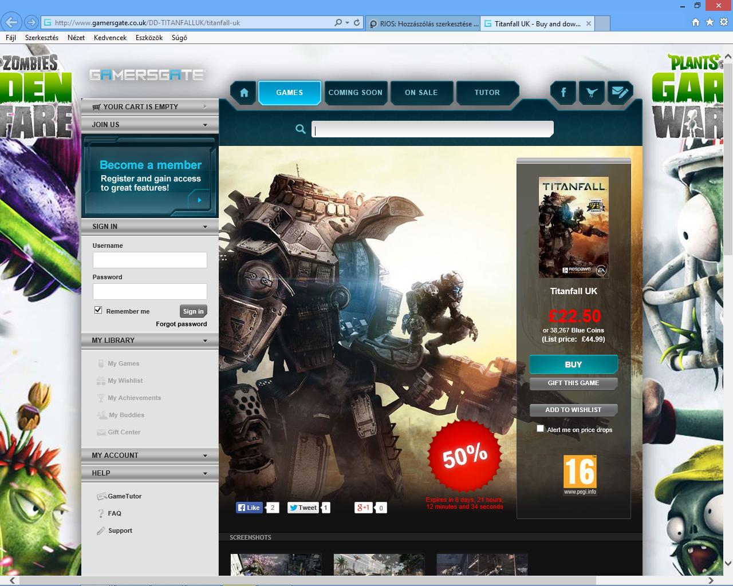The height and width of the screenshot is (586, 733).
Task: Click the 50% discount badge
Action: tap(464, 456)
